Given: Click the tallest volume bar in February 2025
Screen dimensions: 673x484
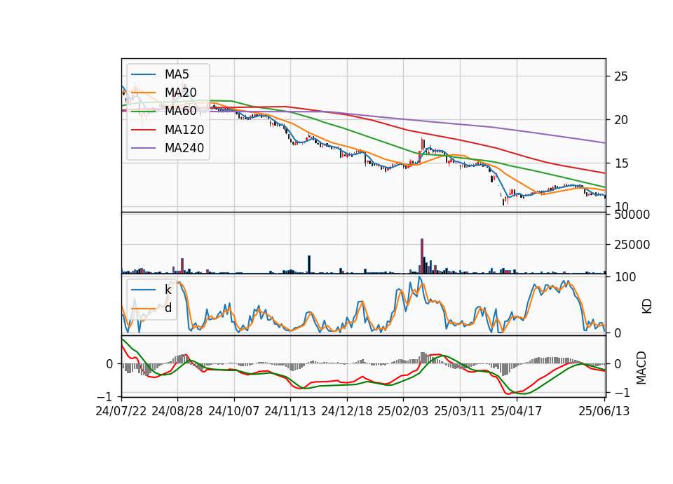Looking at the screenshot, I should (422, 256).
